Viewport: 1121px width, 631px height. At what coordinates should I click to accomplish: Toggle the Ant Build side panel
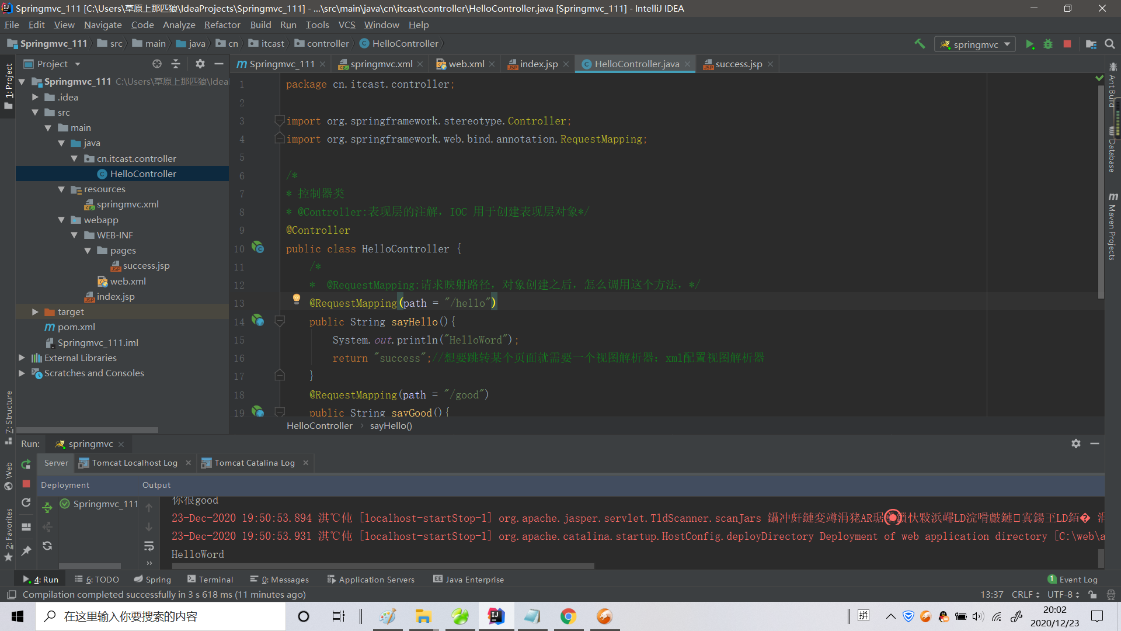1113,85
